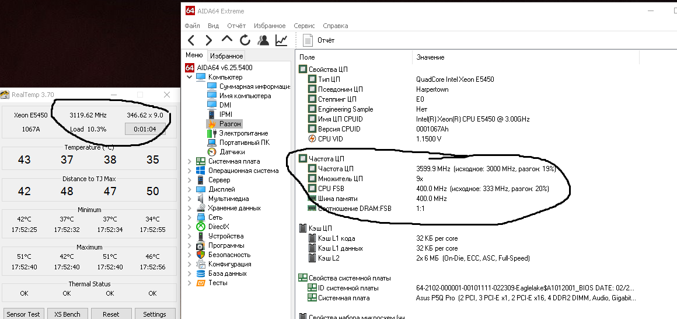Expand Операционная система node
The width and height of the screenshot is (677, 319).
tap(189, 171)
